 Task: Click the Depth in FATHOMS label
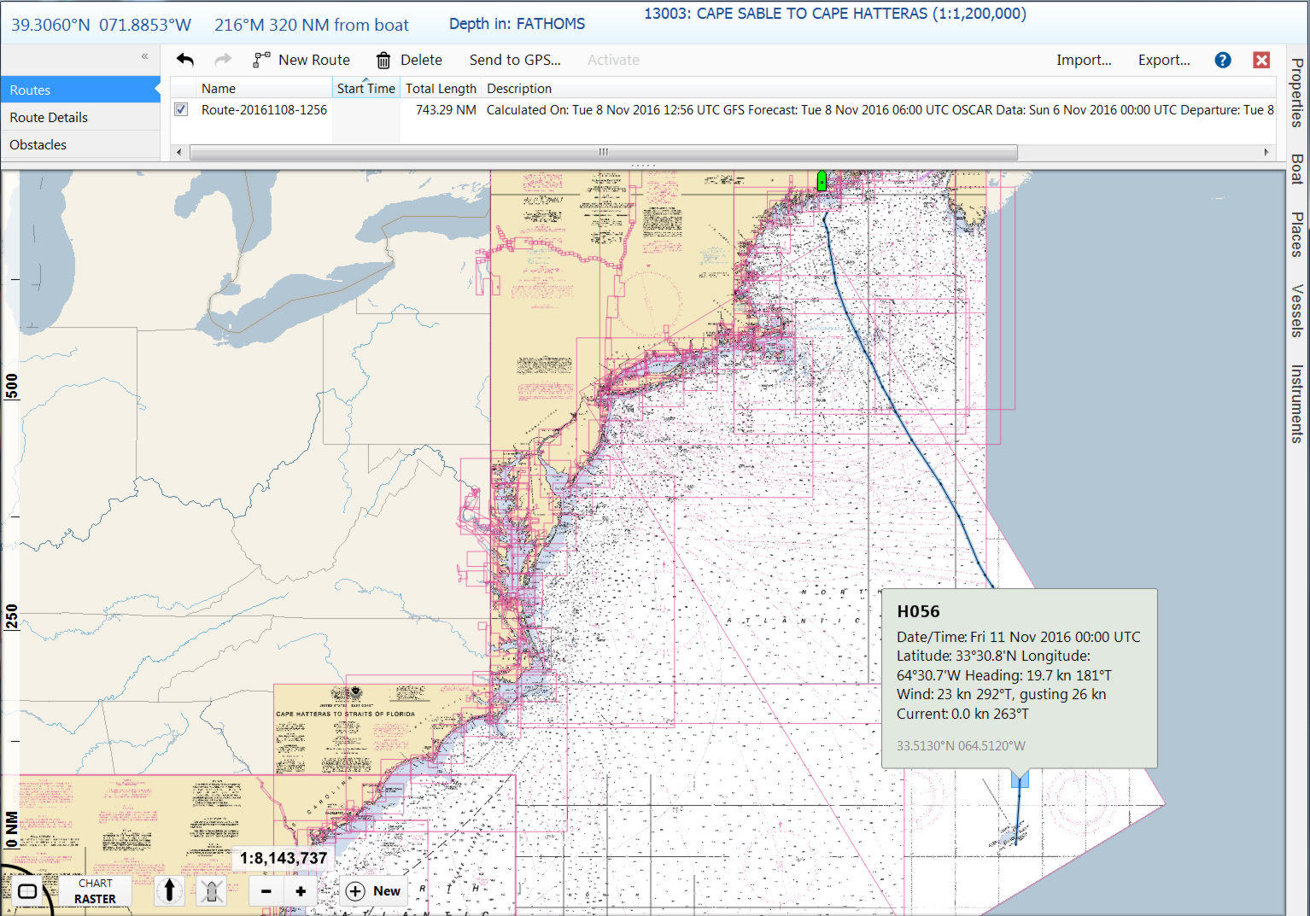coord(517,24)
